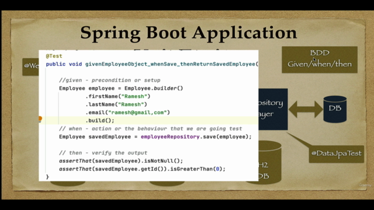Click assertThat(savedEmployee).isNotNull() line
This screenshot has width=374, height=210.
pyautogui.click(x=121, y=161)
